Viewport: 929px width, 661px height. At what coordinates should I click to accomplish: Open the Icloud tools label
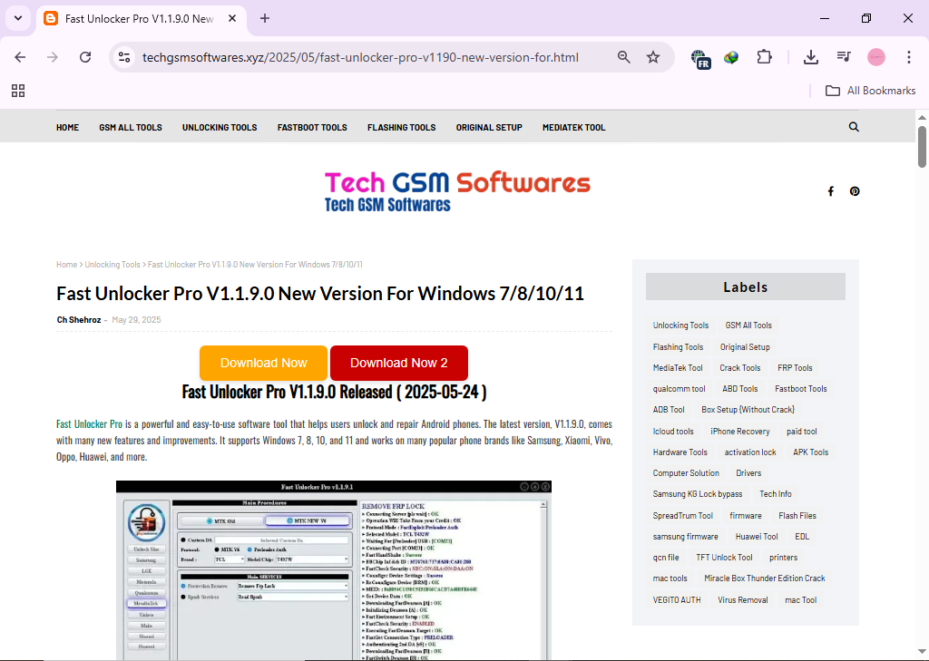pos(673,432)
